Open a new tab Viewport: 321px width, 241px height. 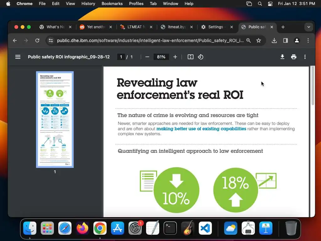(283, 27)
